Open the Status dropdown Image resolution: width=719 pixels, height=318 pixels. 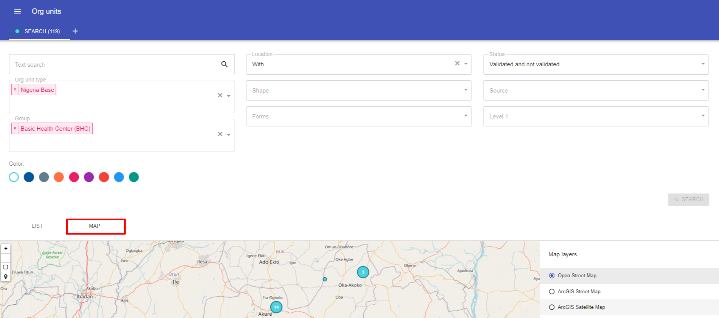coord(596,64)
